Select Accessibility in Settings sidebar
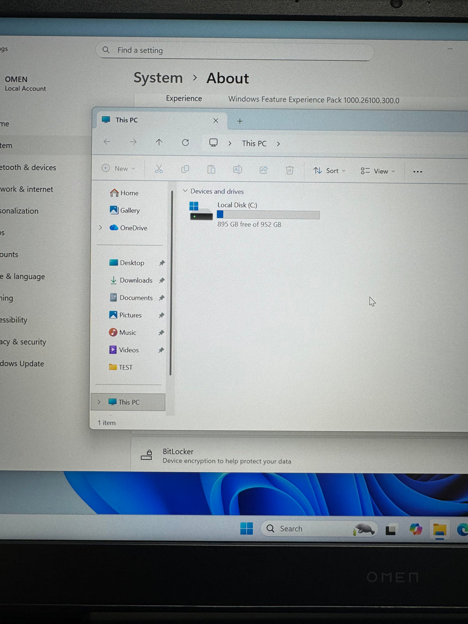Viewport: 468px width, 624px height. click(14, 320)
